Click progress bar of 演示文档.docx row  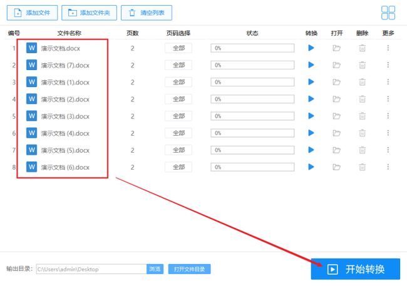tap(252, 48)
